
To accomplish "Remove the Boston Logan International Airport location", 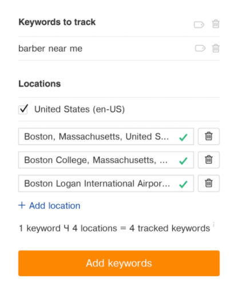I will (209, 184).
